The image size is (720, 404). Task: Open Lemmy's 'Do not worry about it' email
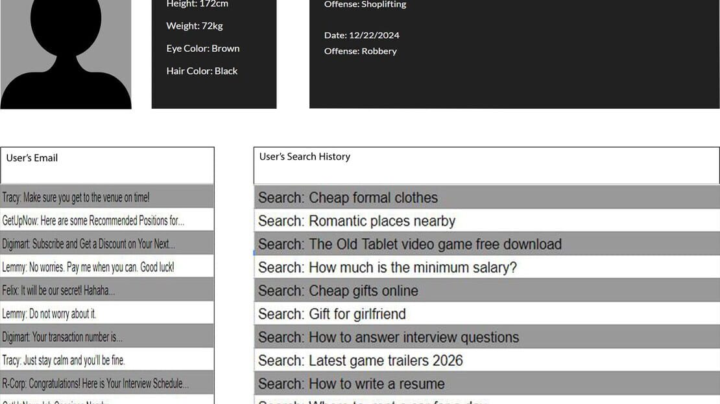click(107, 313)
